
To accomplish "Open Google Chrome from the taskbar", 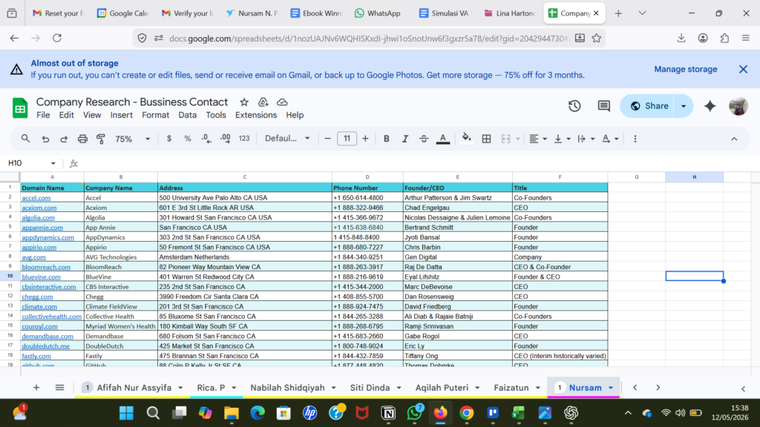I will pyautogui.click(x=466, y=413).
